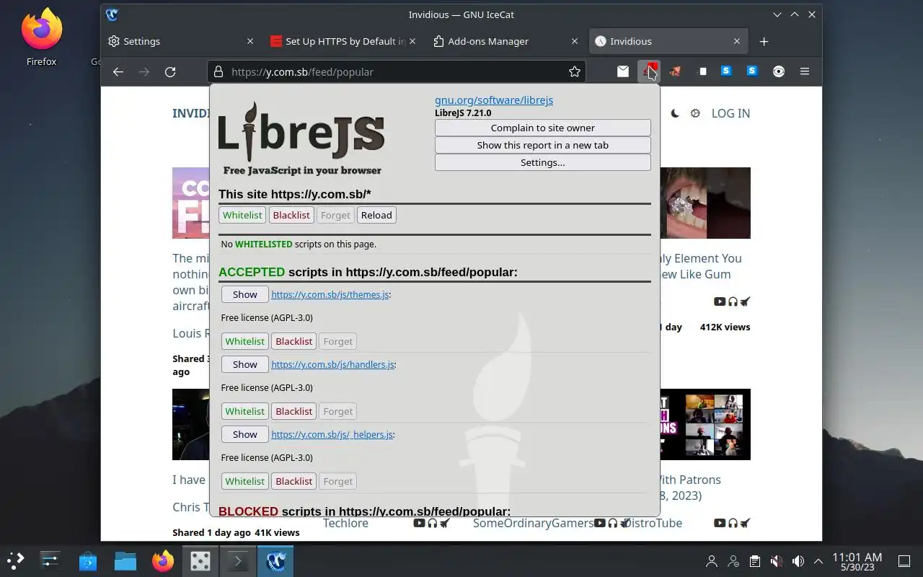Click Complain to site owner button
The width and height of the screenshot is (923, 577).
point(543,128)
